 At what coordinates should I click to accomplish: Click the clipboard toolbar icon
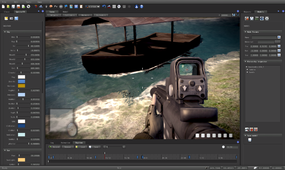[71, 7]
